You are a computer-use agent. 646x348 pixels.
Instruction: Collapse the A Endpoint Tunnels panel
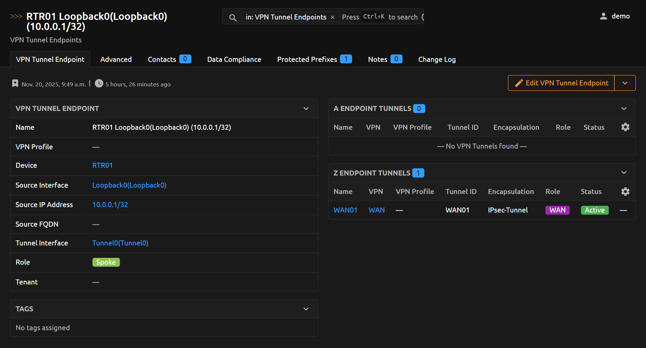pos(624,109)
